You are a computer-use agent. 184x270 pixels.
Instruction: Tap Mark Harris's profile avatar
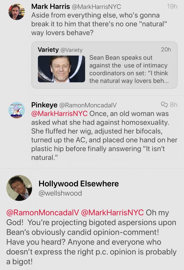(17, 12)
